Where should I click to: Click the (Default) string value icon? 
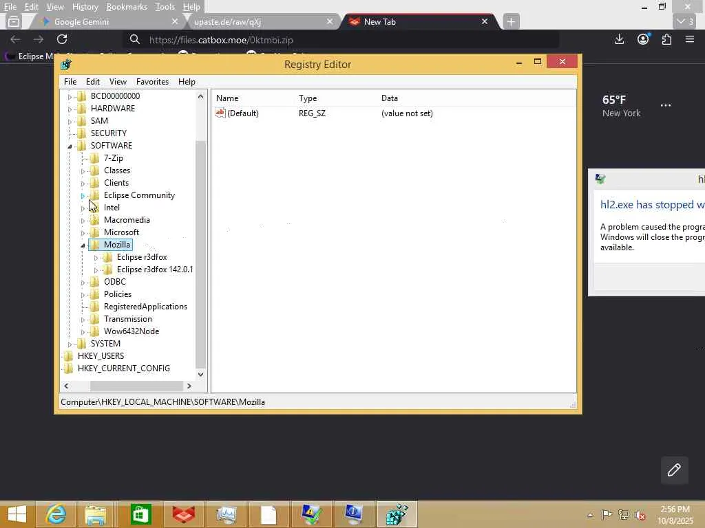[x=220, y=113]
